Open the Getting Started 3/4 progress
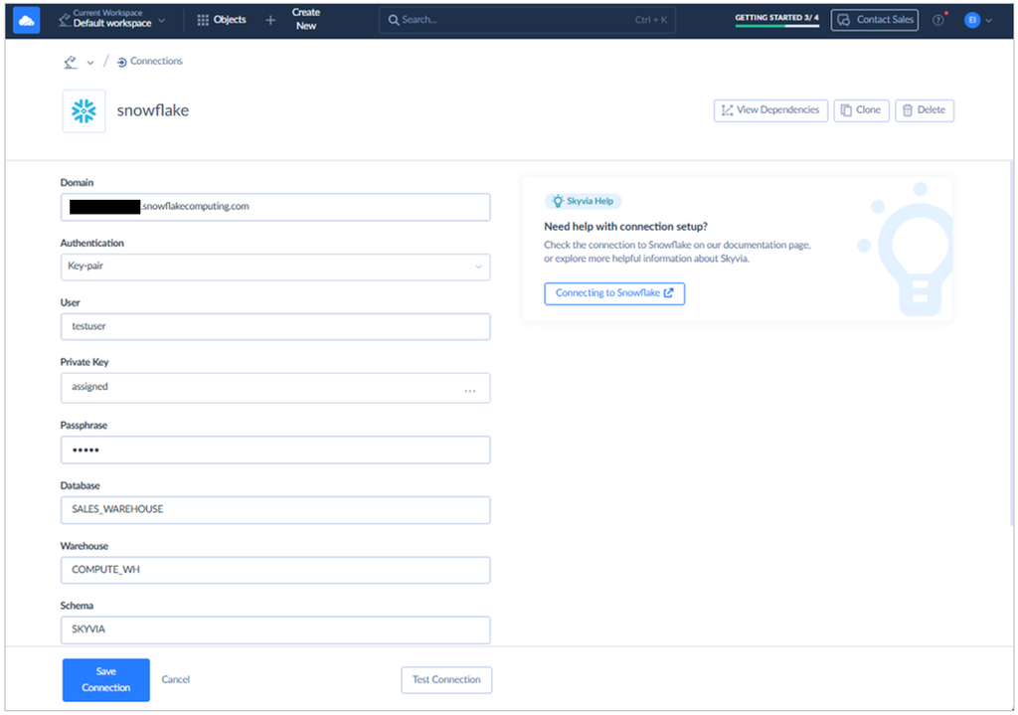The height and width of the screenshot is (715, 1018). pos(776,20)
